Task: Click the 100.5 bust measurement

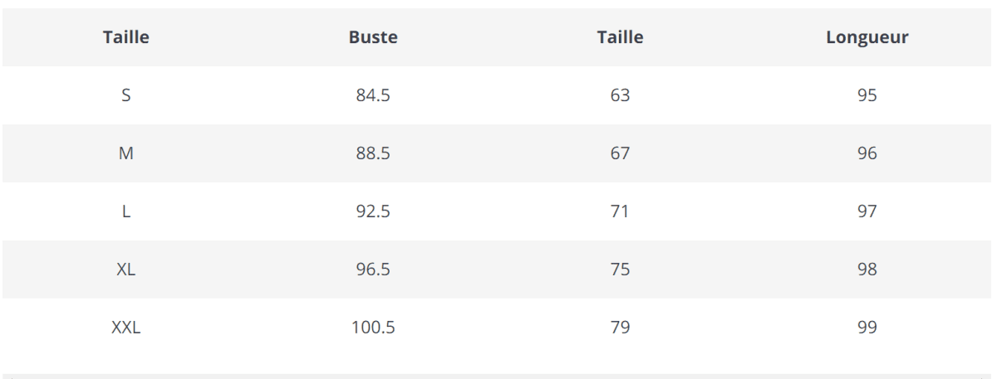Action: click(373, 328)
